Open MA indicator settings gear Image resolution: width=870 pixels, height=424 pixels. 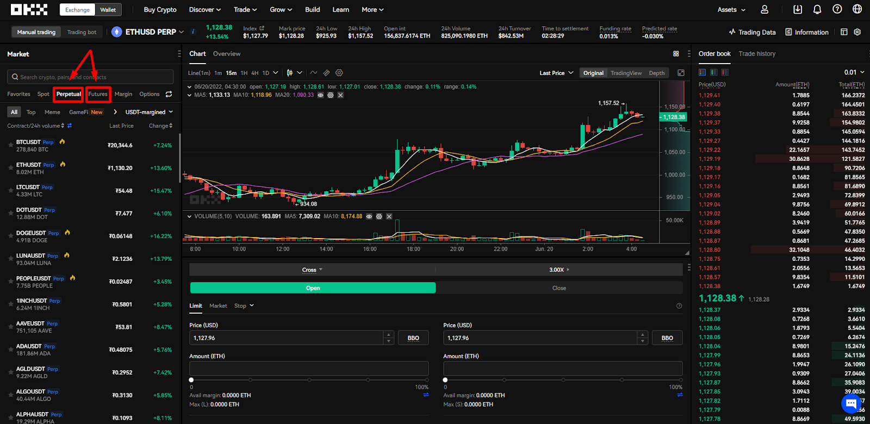pos(330,95)
